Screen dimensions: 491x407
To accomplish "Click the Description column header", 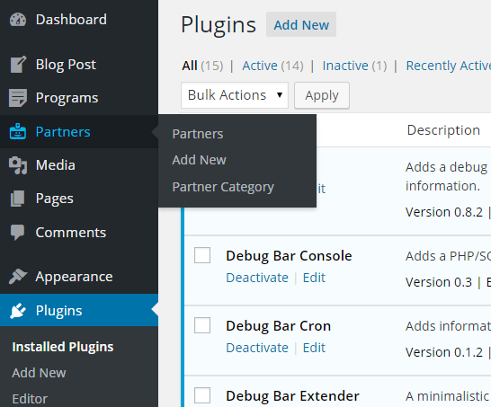I will (443, 130).
